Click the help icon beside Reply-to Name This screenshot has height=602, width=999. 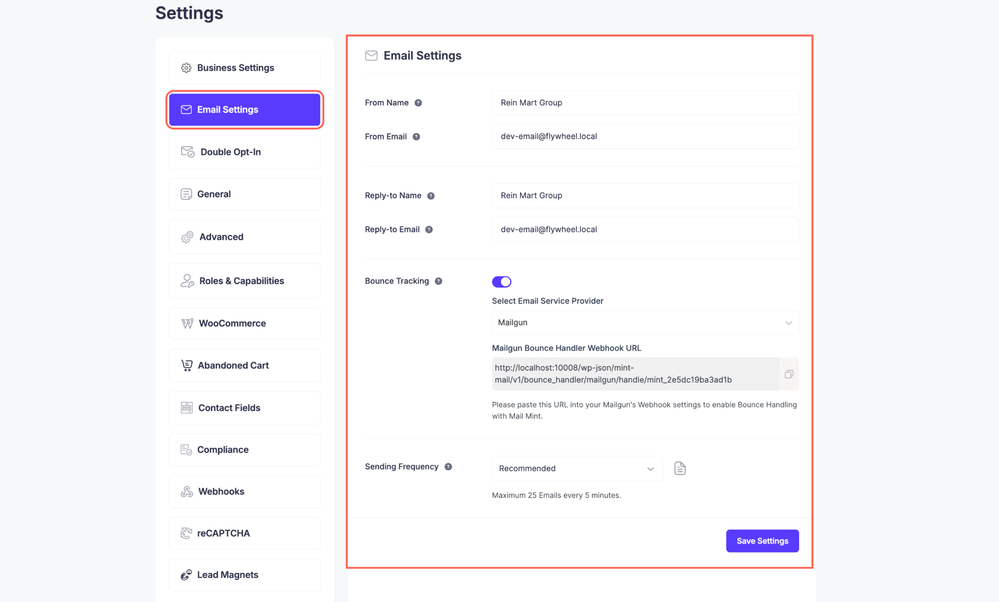431,196
